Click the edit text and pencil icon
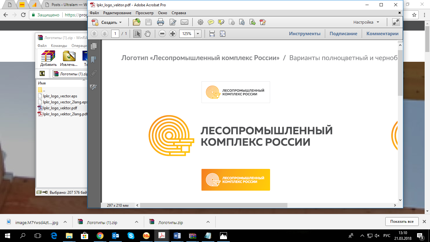Viewport: 430px width, 242px height. tap(173, 22)
